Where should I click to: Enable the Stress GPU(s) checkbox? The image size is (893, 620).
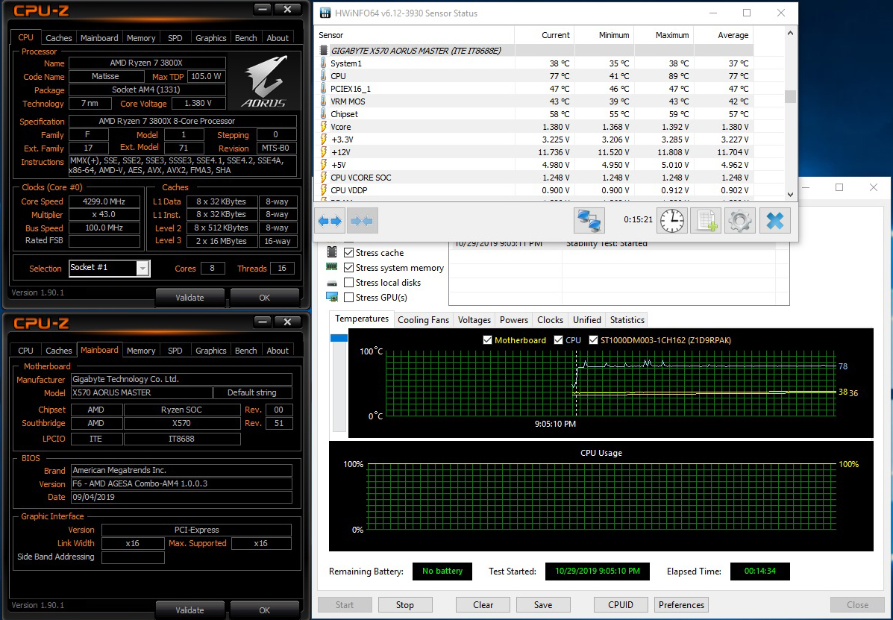click(x=349, y=298)
